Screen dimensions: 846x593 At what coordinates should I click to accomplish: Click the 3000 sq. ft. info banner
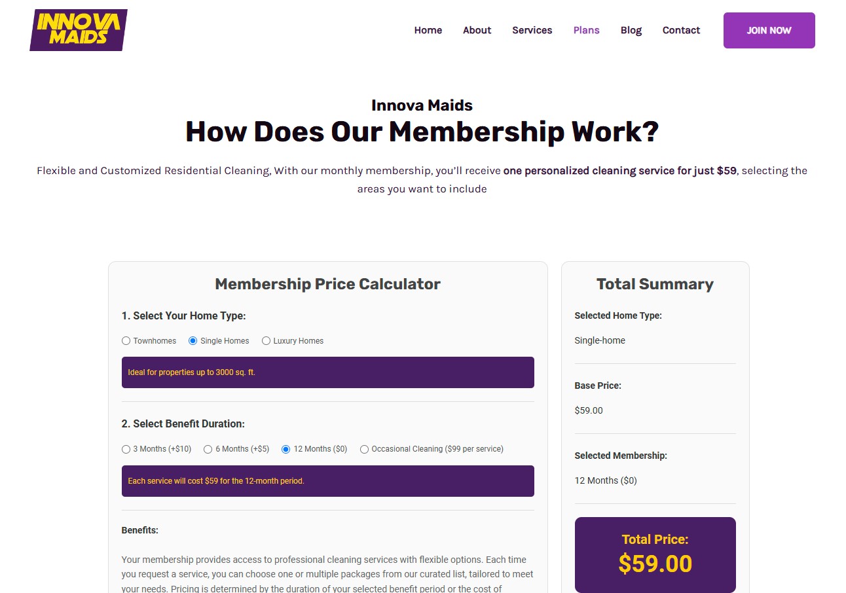point(327,372)
